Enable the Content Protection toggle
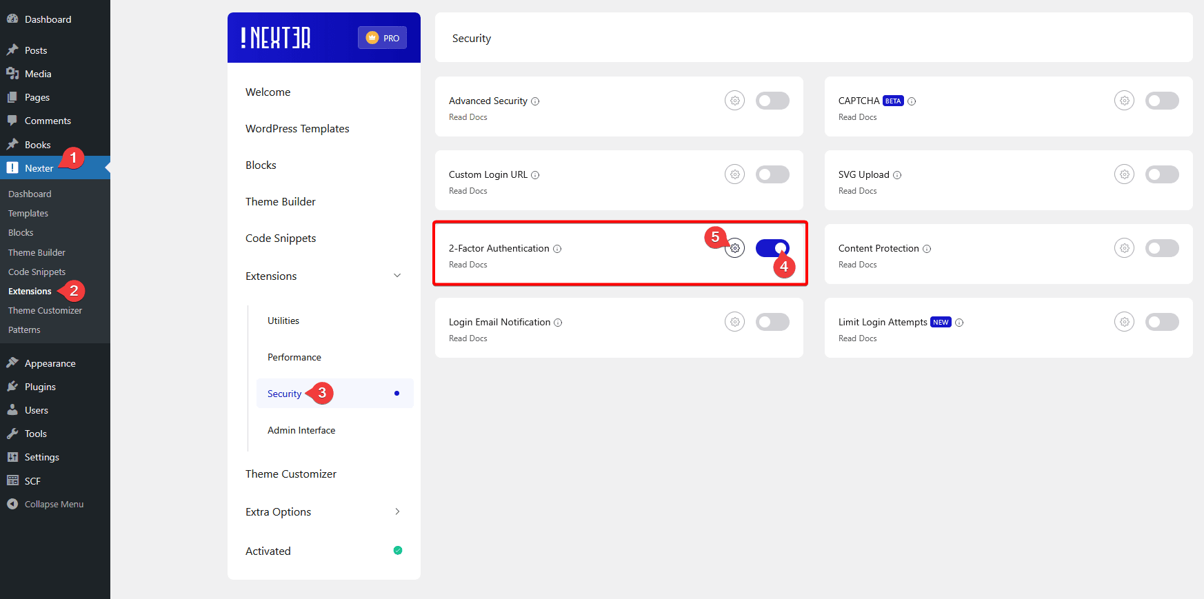1204x599 pixels. click(x=1162, y=248)
